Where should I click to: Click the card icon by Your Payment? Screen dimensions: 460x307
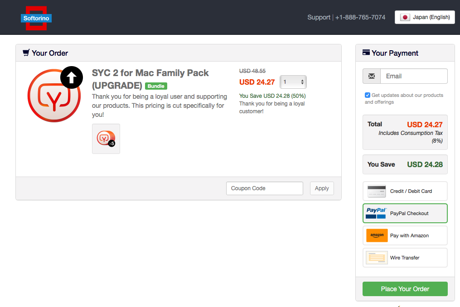366,53
